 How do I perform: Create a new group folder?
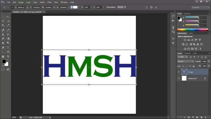pyautogui.click(x=197, y=117)
